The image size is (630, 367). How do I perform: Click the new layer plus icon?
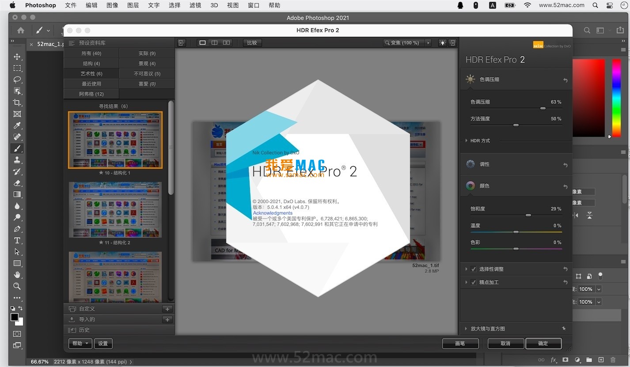pos(601,360)
